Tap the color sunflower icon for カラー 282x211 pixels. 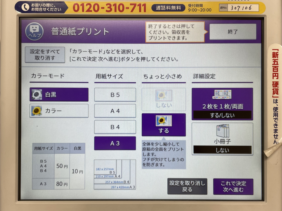pyautogui.click(x=36, y=111)
